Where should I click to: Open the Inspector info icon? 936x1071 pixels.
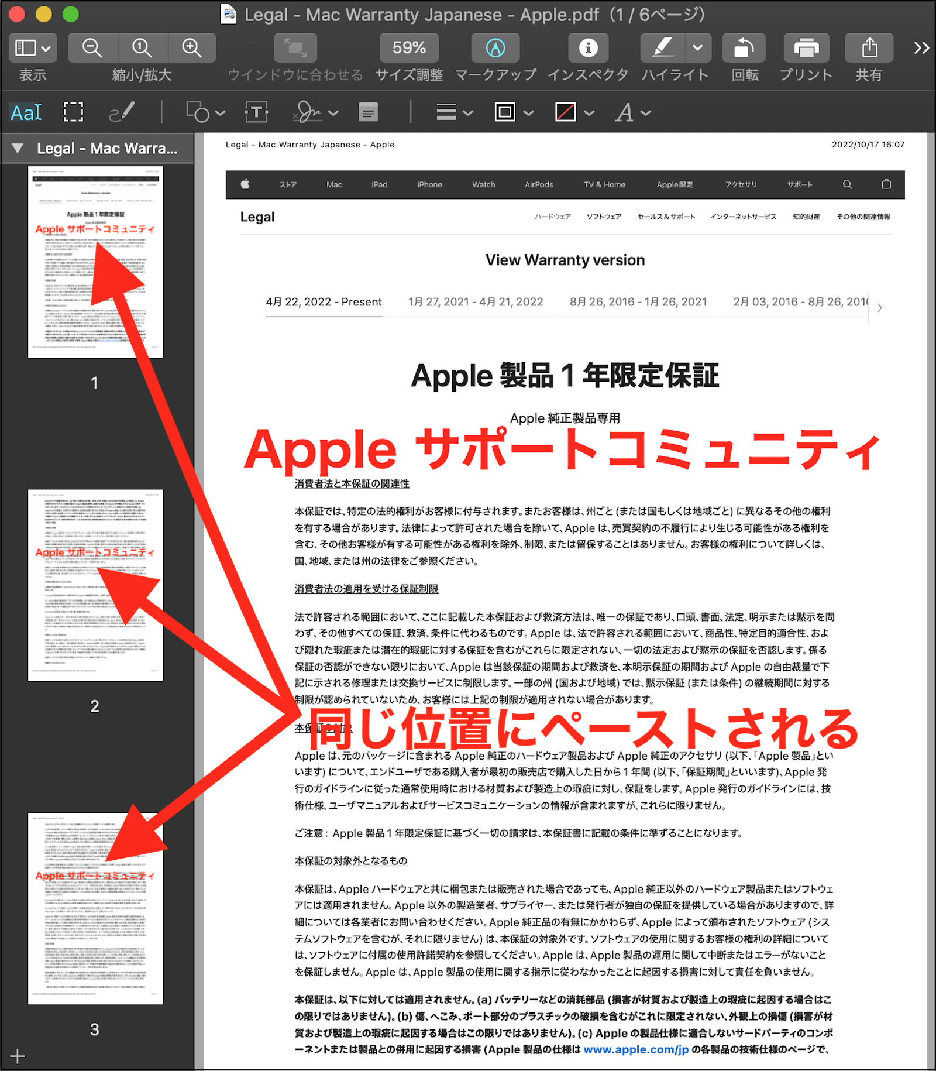588,48
